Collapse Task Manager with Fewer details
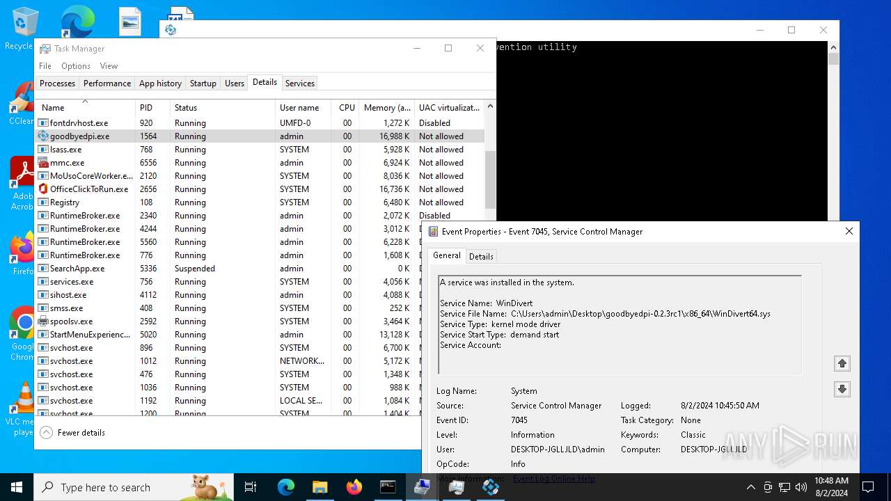Screen dimensions: 891x501 pyautogui.click(x=73, y=433)
